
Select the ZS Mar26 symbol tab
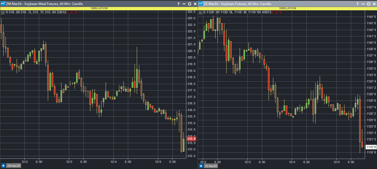pos(211,166)
